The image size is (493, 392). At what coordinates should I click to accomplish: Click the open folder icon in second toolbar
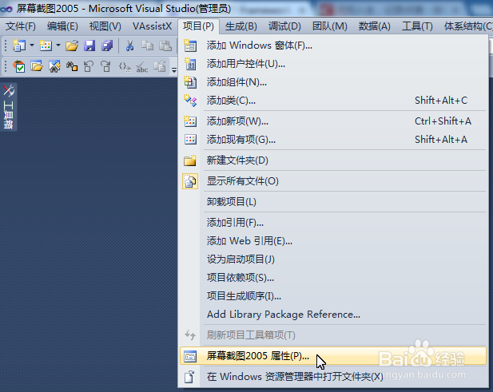[37, 66]
